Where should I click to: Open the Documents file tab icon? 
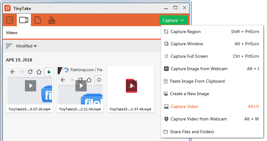pos(38,20)
